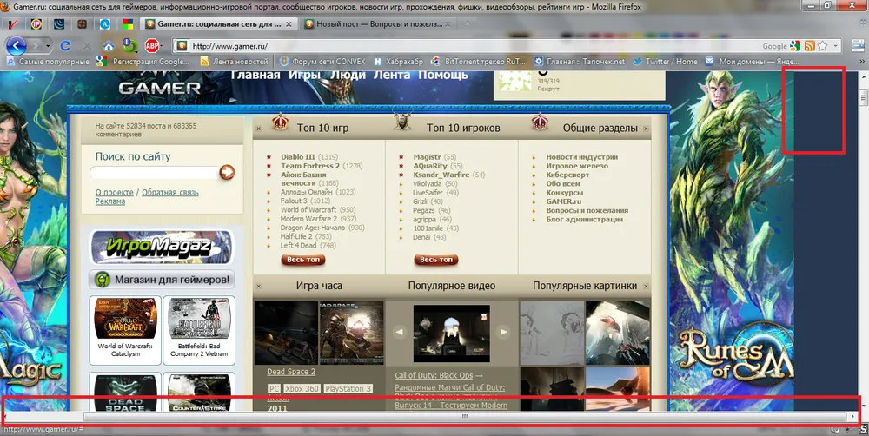The width and height of the screenshot is (869, 436).
Task: Select the pinned tab with the brown game icon
Action: (x=82, y=23)
